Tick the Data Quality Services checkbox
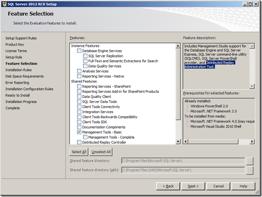 tap(85, 66)
